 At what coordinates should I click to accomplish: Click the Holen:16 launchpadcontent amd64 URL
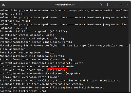coord(58,18)
